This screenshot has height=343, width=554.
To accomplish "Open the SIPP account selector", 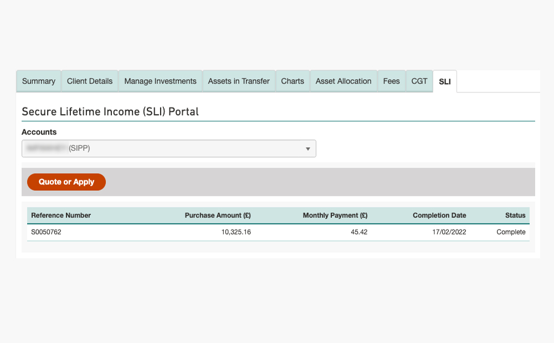I will [x=169, y=149].
